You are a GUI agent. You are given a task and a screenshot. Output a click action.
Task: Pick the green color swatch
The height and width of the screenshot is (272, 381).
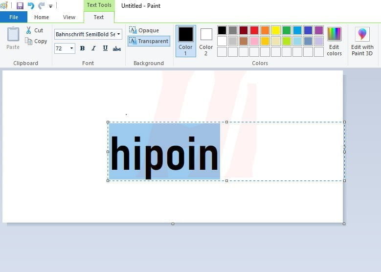point(287,30)
